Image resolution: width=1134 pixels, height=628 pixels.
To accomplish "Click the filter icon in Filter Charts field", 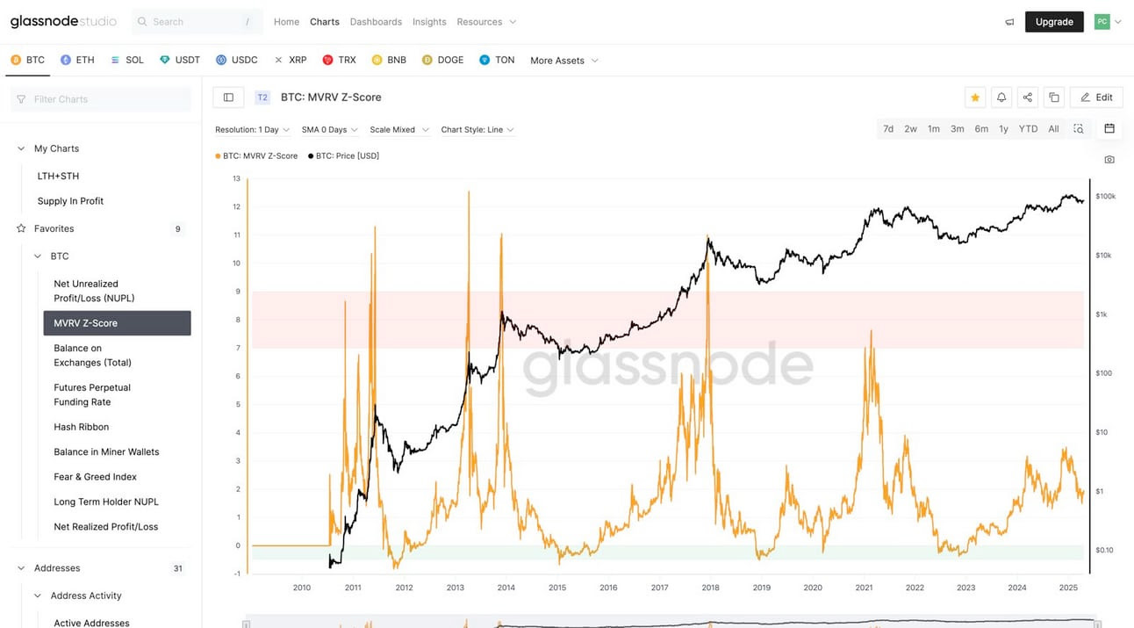I will coord(20,98).
